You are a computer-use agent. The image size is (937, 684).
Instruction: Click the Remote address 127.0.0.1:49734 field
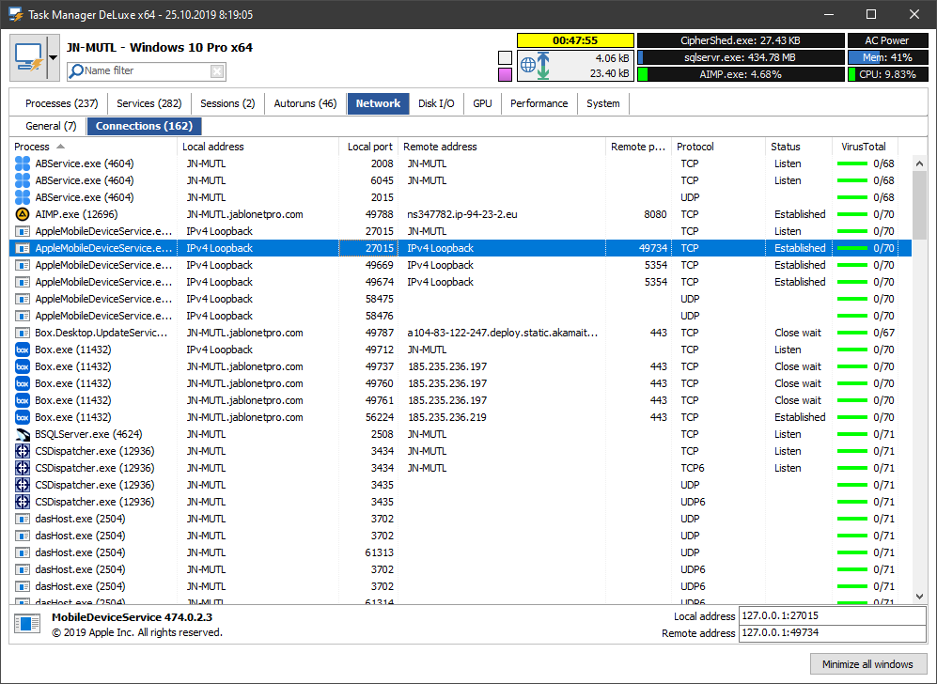pos(833,633)
